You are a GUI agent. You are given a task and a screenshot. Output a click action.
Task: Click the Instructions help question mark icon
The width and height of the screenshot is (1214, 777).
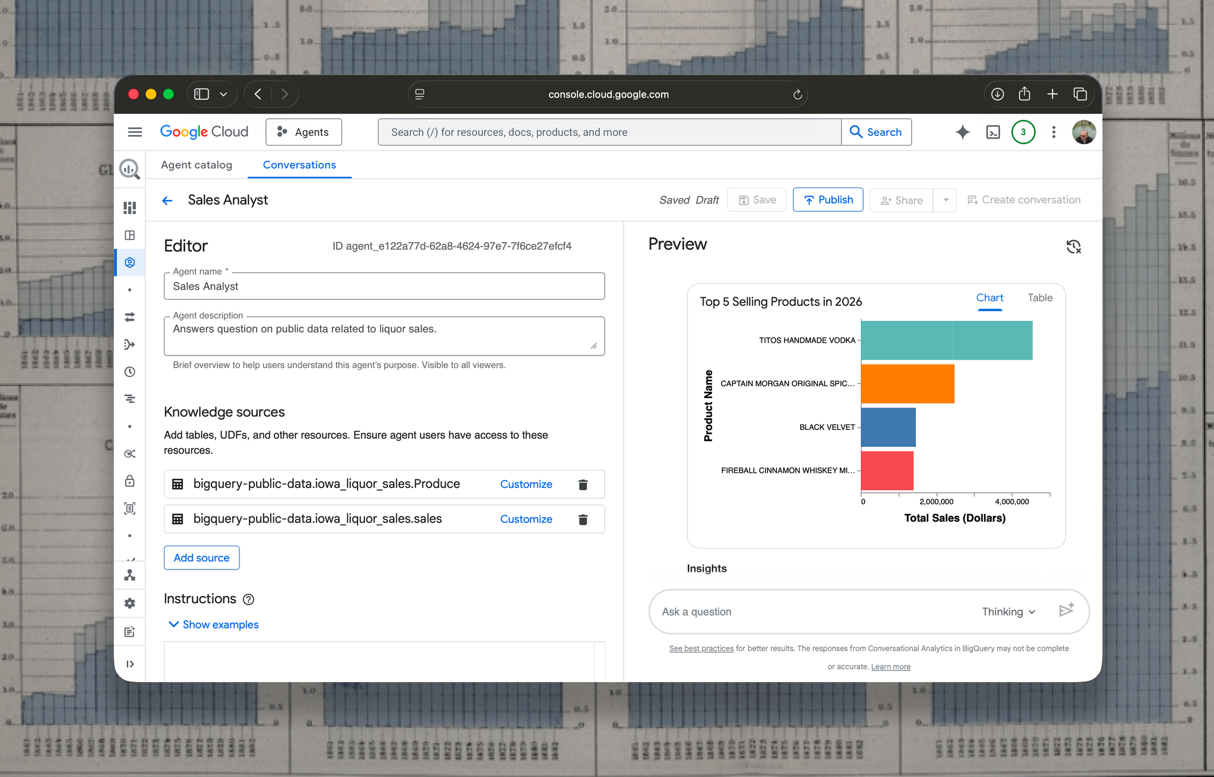(249, 599)
